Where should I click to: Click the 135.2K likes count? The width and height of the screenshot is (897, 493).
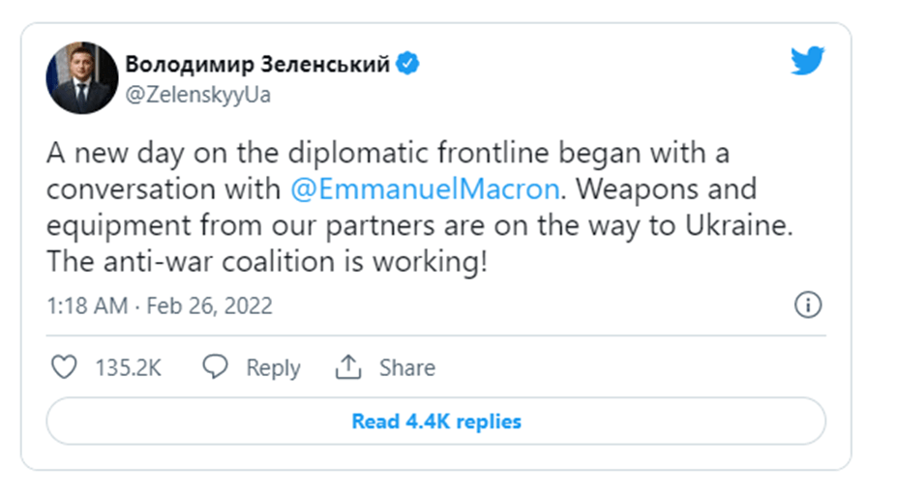[129, 368]
